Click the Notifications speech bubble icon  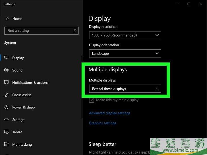point(6,82)
